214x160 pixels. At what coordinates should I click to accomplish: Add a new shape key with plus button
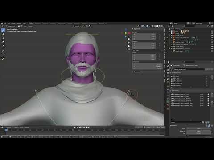coord(212,94)
